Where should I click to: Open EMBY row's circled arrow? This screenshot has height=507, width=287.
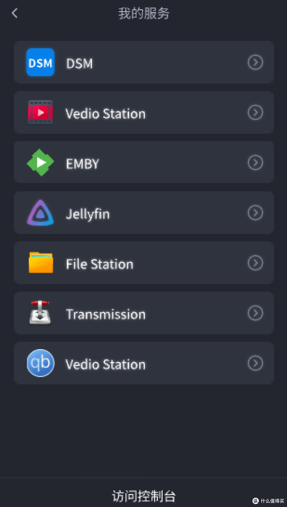point(255,162)
